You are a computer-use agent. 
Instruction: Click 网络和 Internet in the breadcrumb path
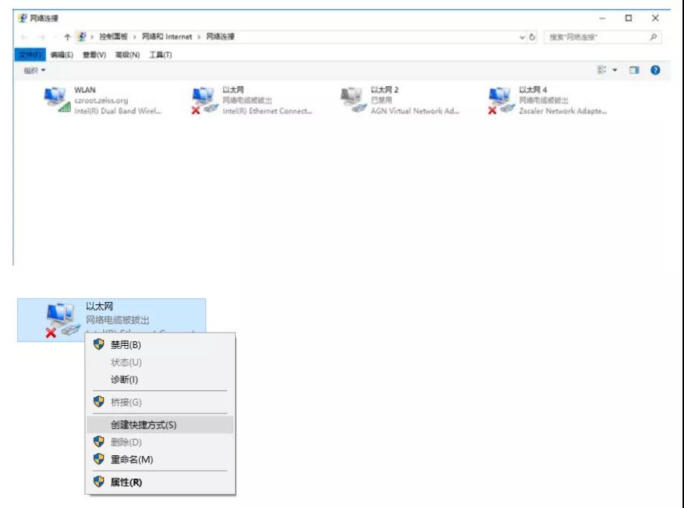(167, 36)
